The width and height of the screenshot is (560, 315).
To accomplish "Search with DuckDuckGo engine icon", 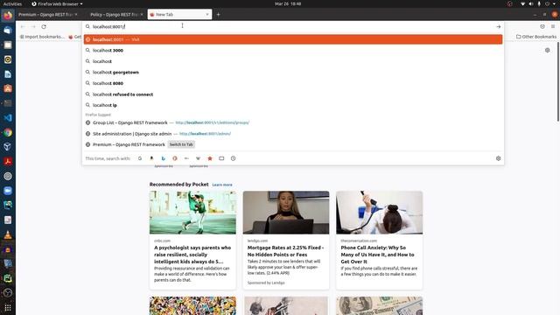I will (x=175, y=158).
